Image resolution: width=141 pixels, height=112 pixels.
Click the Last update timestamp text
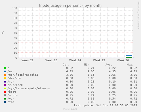point(106,105)
